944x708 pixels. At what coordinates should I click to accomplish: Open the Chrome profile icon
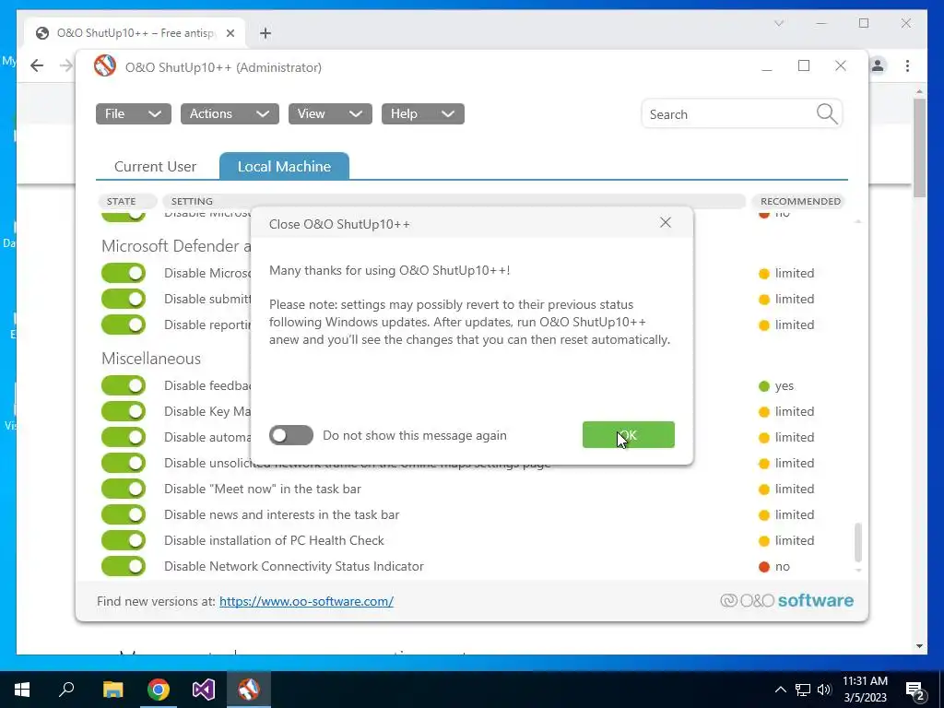click(x=878, y=65)
